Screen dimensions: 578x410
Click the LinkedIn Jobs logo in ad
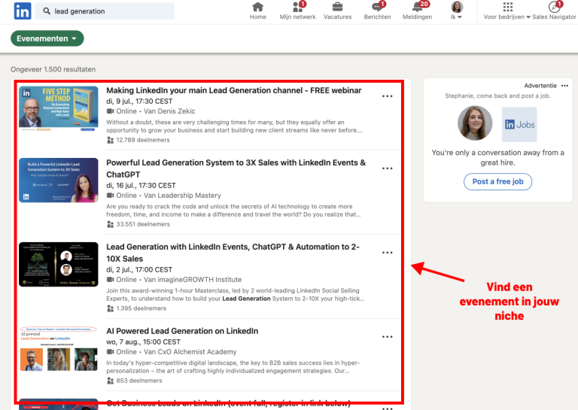click(x=519, y=125)
